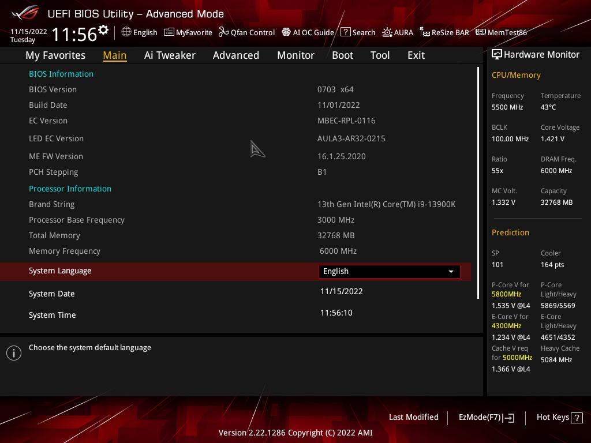
Task: Click Total Memory 32768 MB value
Action: [x=336, y=235]
